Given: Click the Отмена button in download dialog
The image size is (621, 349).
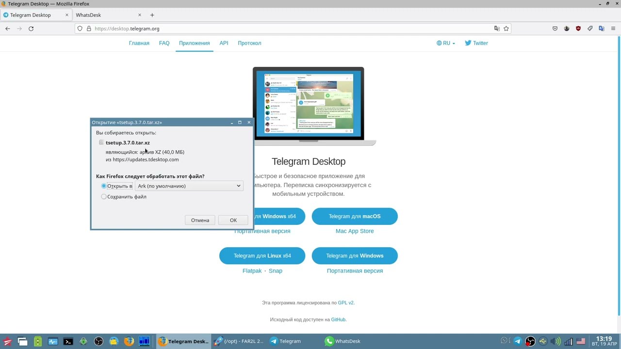Looking at the screenshot, I should coord(200,220).
